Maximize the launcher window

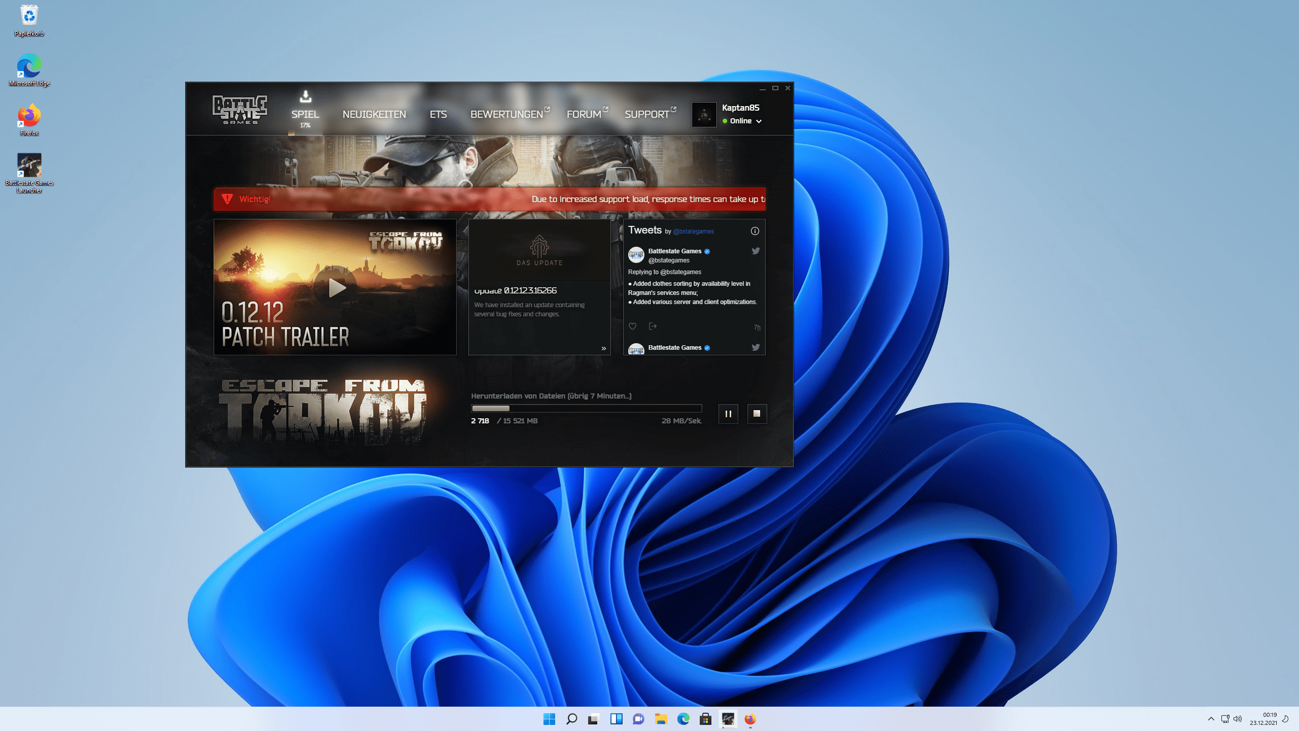775,88
